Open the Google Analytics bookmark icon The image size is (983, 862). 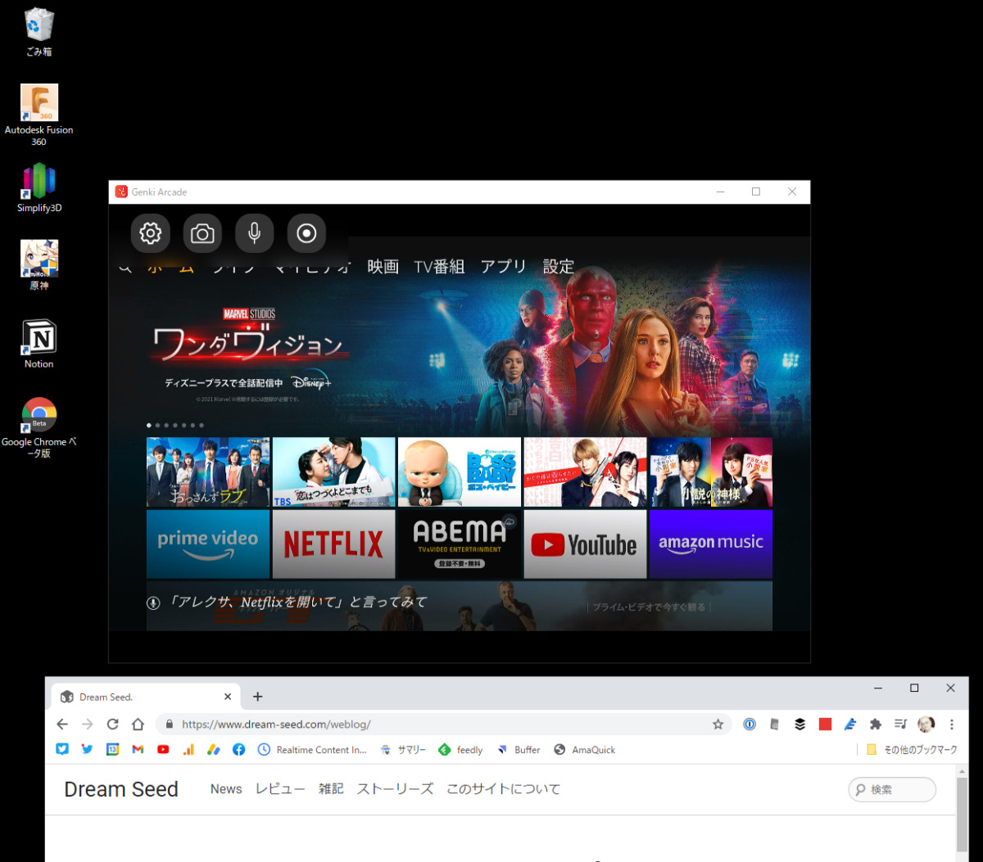click(188, 749)
